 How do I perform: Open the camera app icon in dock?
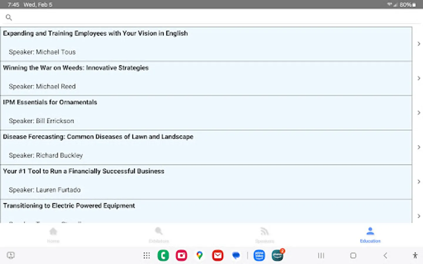point(181,255)
